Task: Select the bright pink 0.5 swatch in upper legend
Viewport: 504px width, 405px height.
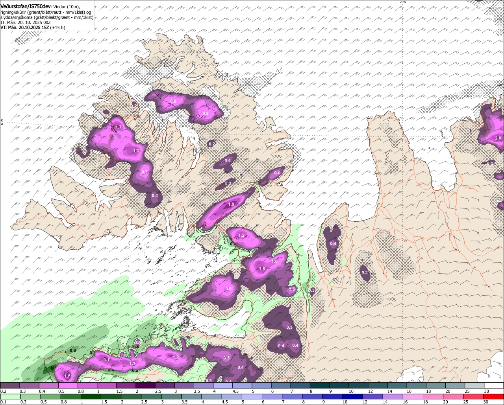Action: (68, 385)
